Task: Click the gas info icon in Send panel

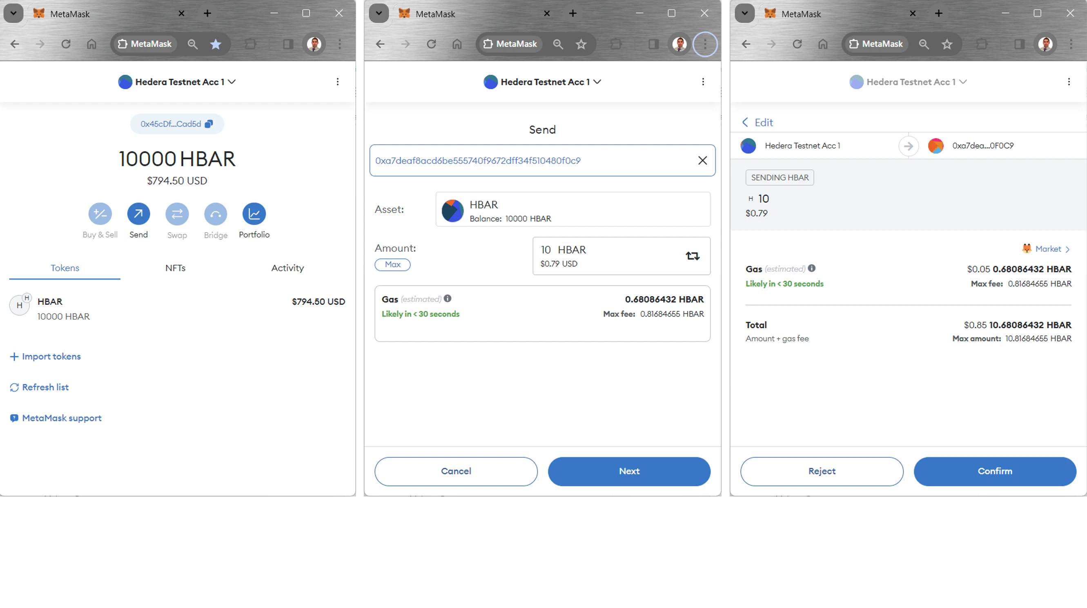Action: pos(448,299)
